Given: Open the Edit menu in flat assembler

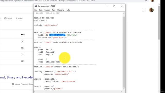Looking at the screenshot, I should coord(41,10).
